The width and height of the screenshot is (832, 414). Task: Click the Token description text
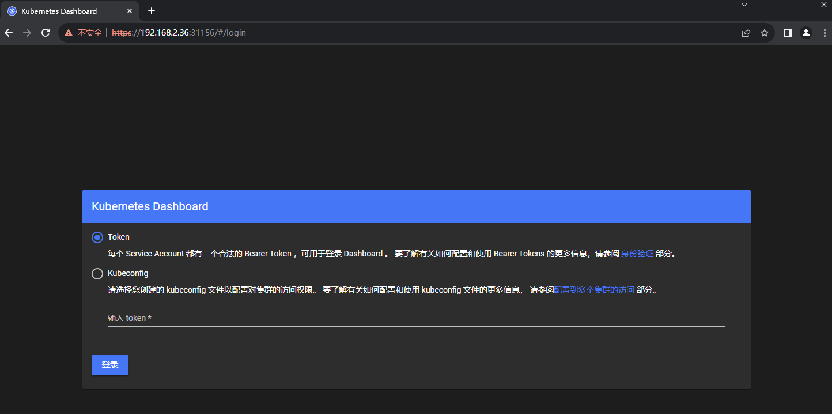tap(392, 254)
